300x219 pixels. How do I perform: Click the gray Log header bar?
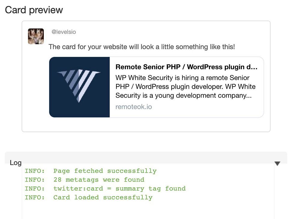pyautogui.click(x=150, y=157)
